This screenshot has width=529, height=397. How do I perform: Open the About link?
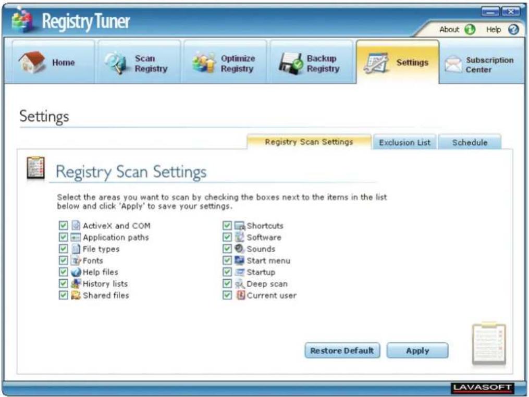point(449,30)
